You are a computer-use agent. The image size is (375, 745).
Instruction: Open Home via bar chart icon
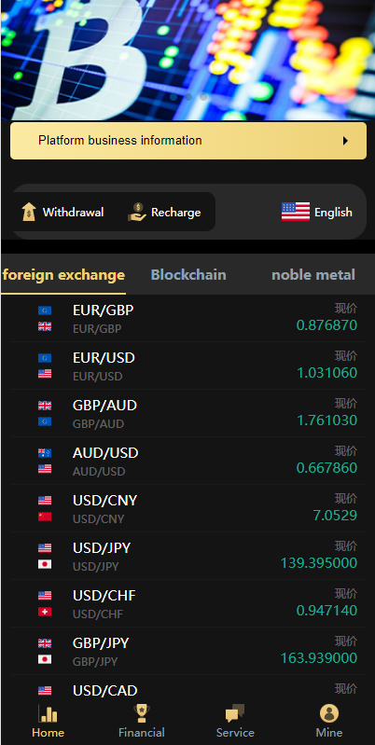coord(48,713)
